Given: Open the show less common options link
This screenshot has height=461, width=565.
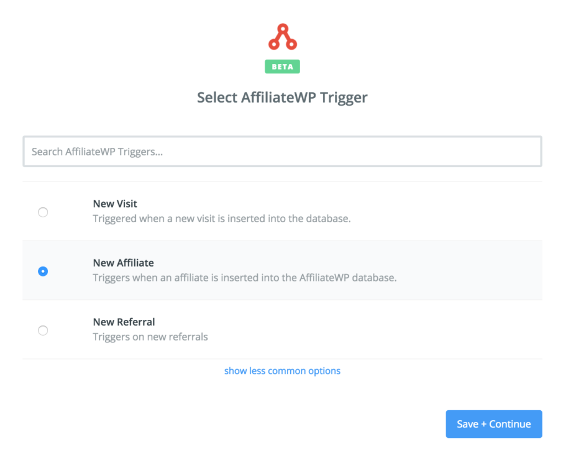Looking at the screenshot, I should pos(282,371).
